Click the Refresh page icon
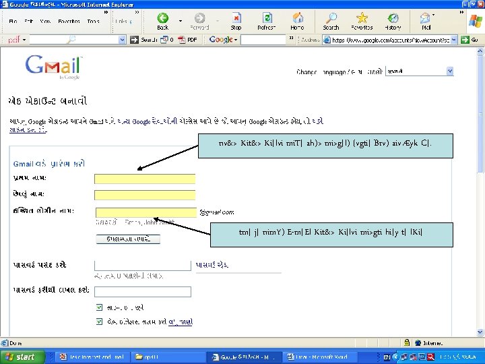 [x=267, y=18]
